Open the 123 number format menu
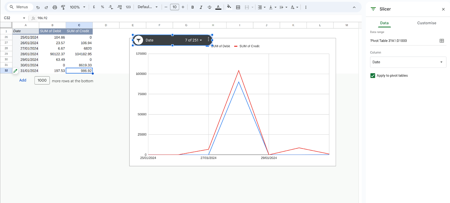Image resolution: width=450 pixels, height=203 pixels. click(x=128, y=7)
